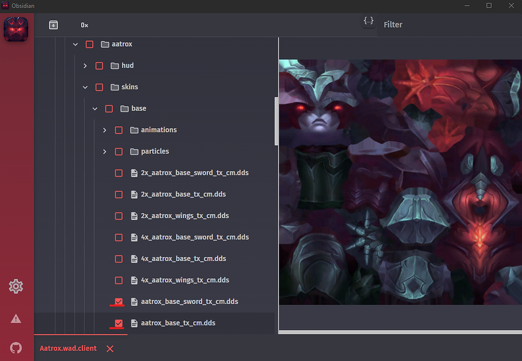Viewport: 522px width, 361px height.
Task: Select the 2x_aatrox_base_tx_cm.dds file name
Action: click(183, 194)
